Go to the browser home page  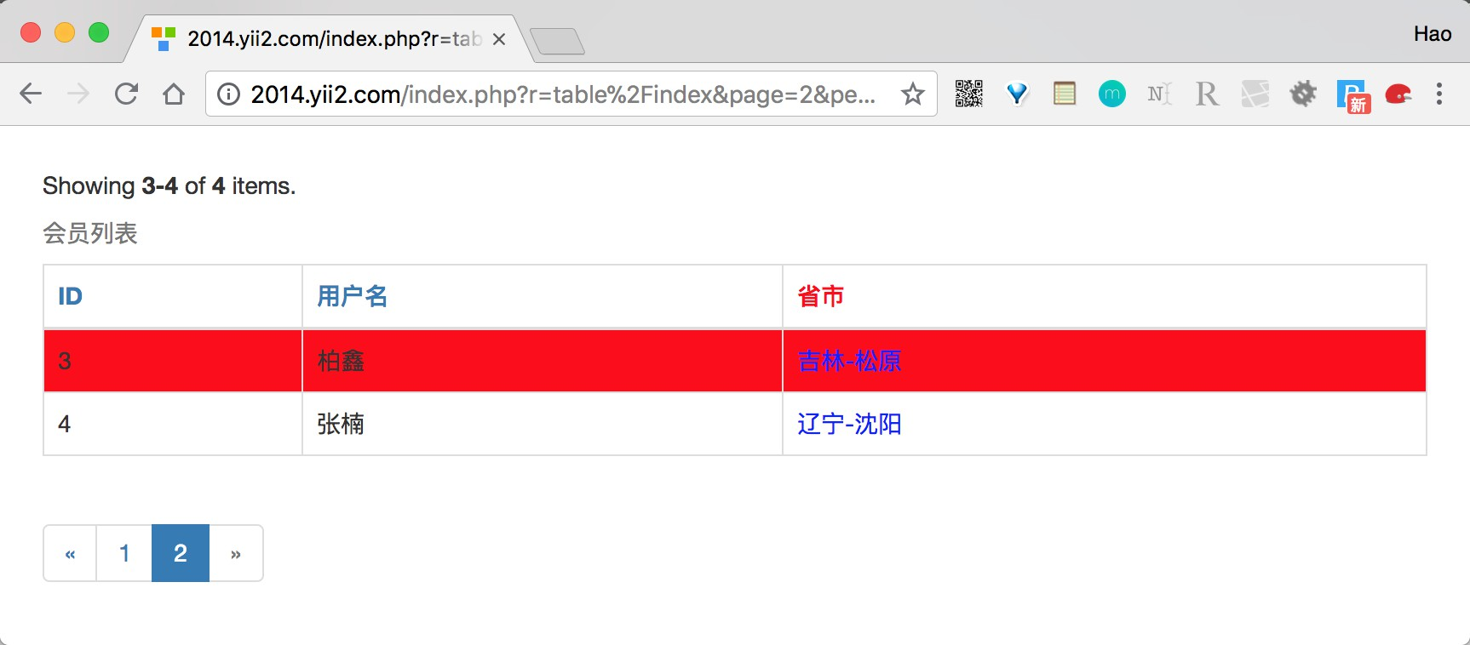[x=174, y=94]
